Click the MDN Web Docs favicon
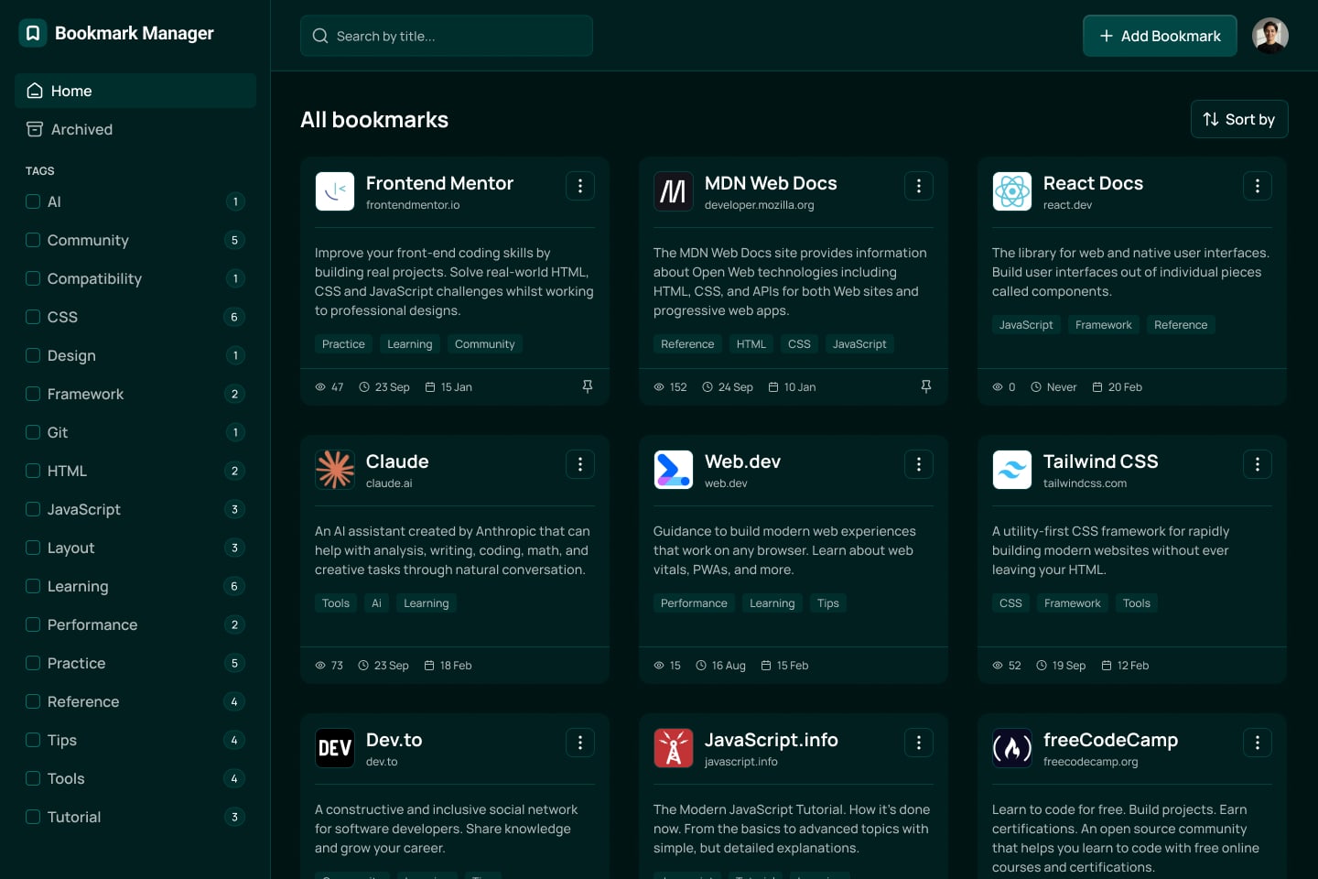 (x=674, y=191)
